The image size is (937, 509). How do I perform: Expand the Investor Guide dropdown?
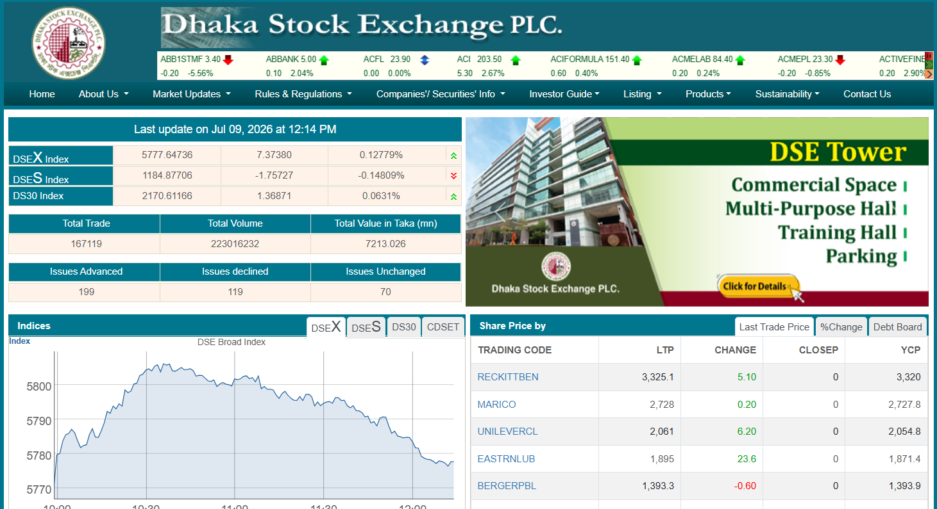pos(564,94)
